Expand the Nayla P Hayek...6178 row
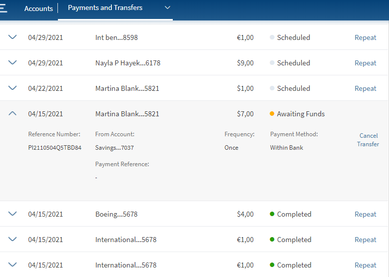This screenshot has width=389, height=277. tap(13, 63)
